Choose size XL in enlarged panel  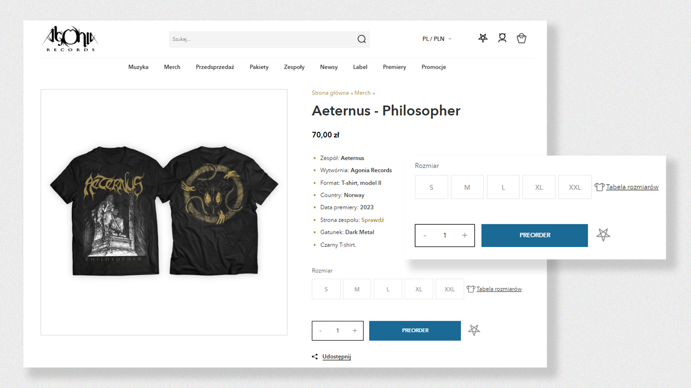(x=539, y=187)
